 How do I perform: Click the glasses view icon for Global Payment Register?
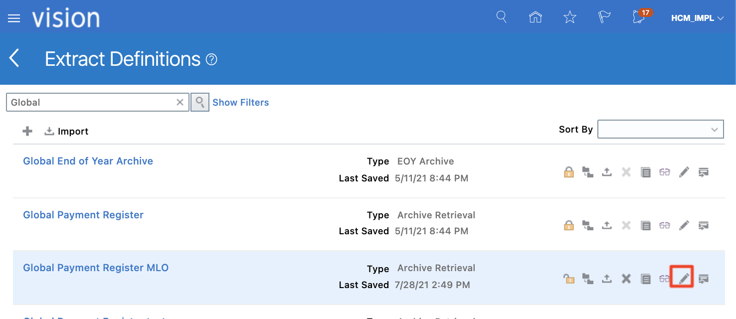pos(665,225)
